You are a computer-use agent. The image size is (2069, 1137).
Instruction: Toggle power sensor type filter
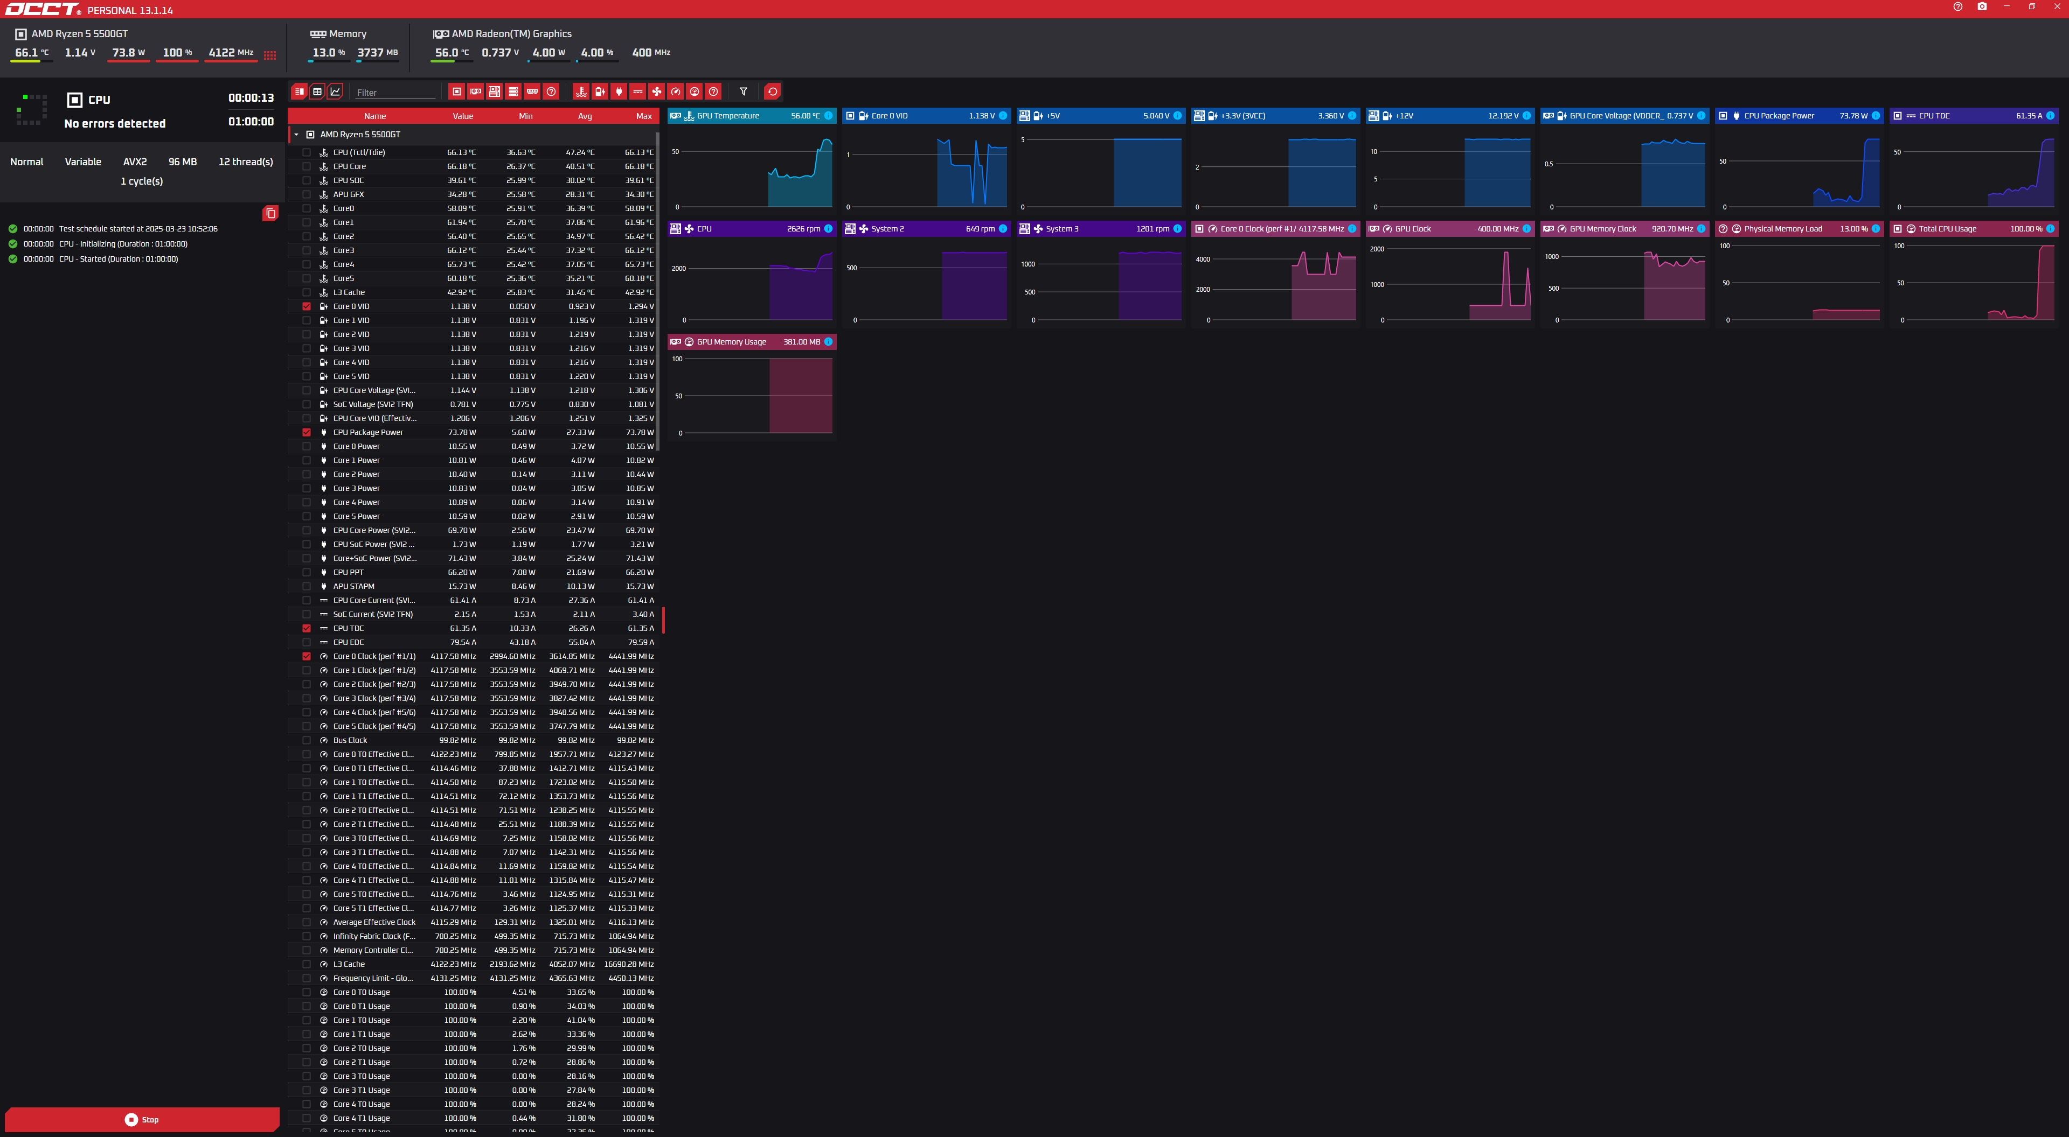pos(619,92)
